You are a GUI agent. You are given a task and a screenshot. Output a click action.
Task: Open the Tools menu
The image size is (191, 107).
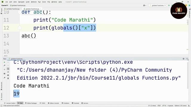pos(44,2)
